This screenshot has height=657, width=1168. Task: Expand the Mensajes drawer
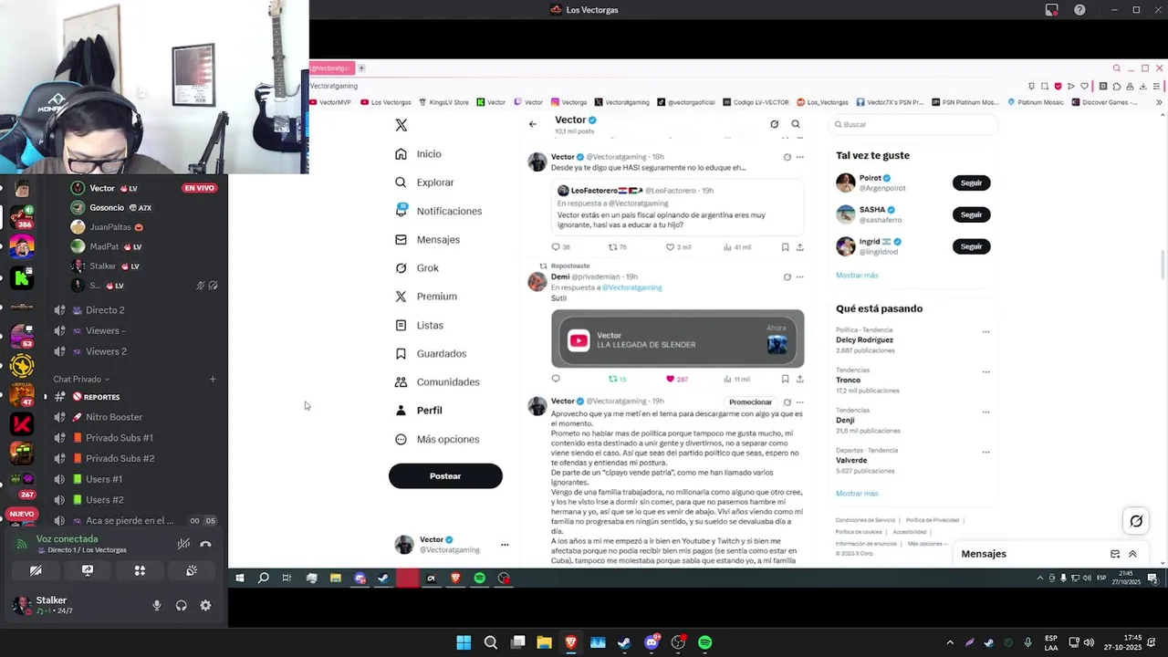[1132, 554]
